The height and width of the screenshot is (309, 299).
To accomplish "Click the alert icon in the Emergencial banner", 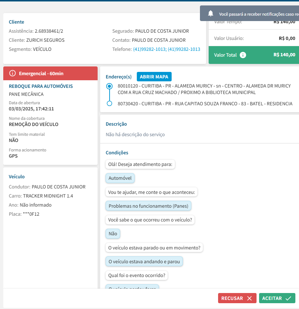I will [x=12, y=73].
